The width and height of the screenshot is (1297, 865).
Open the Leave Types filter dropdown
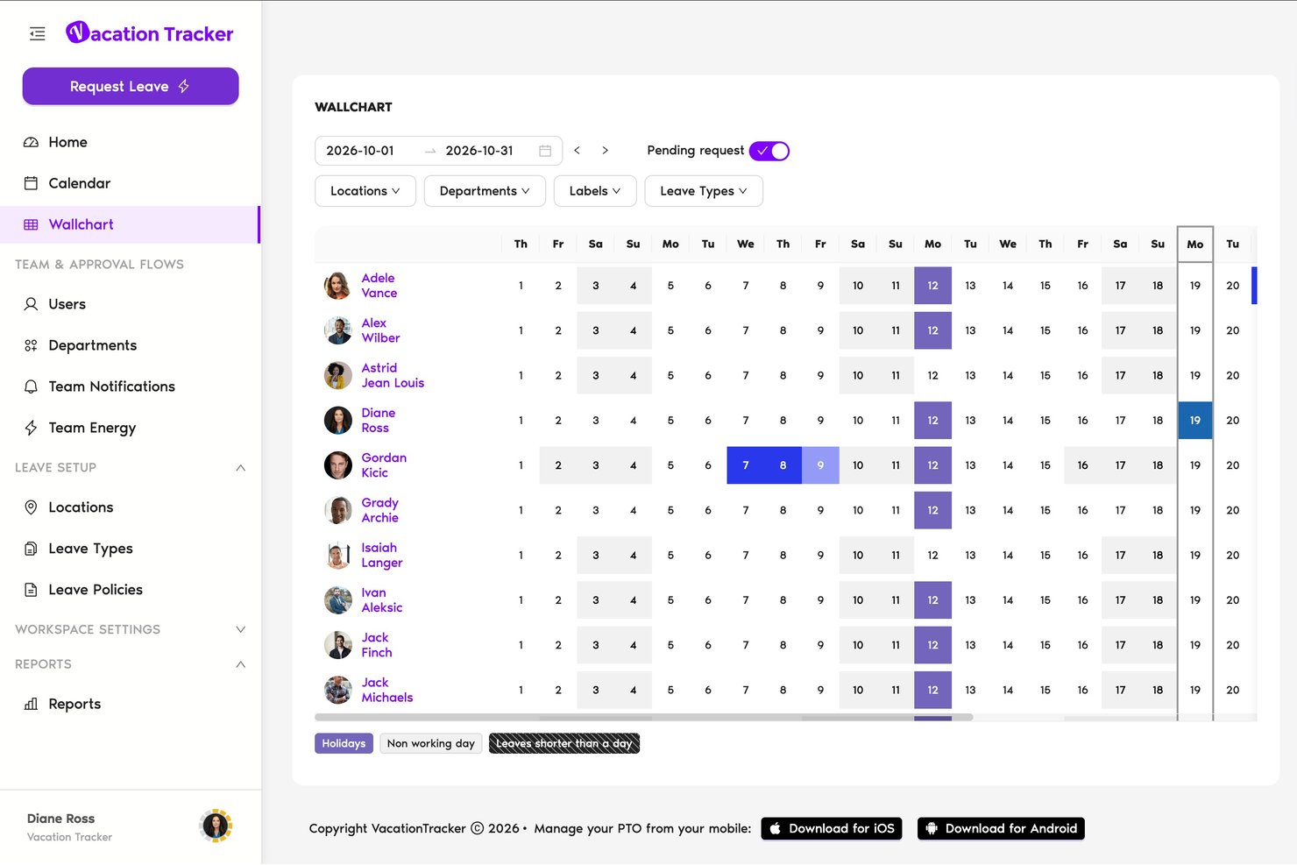click(704, 191)
